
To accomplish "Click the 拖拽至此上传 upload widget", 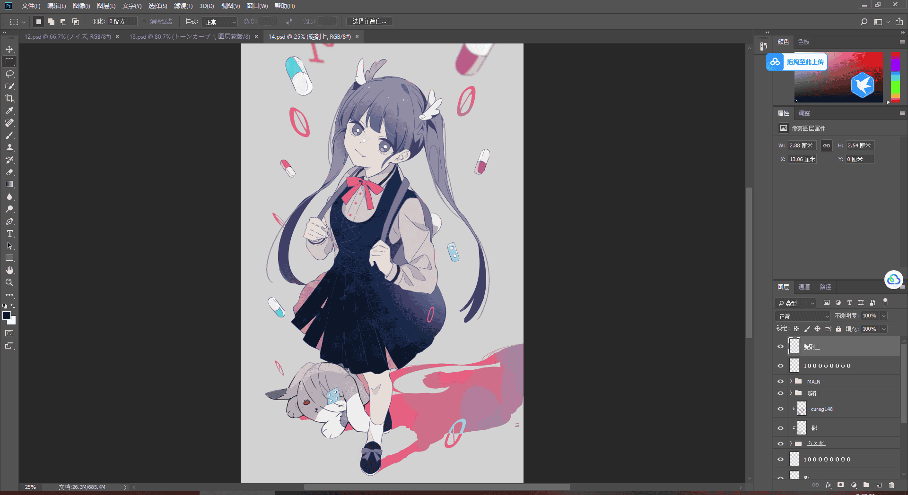I will point(797,62).
